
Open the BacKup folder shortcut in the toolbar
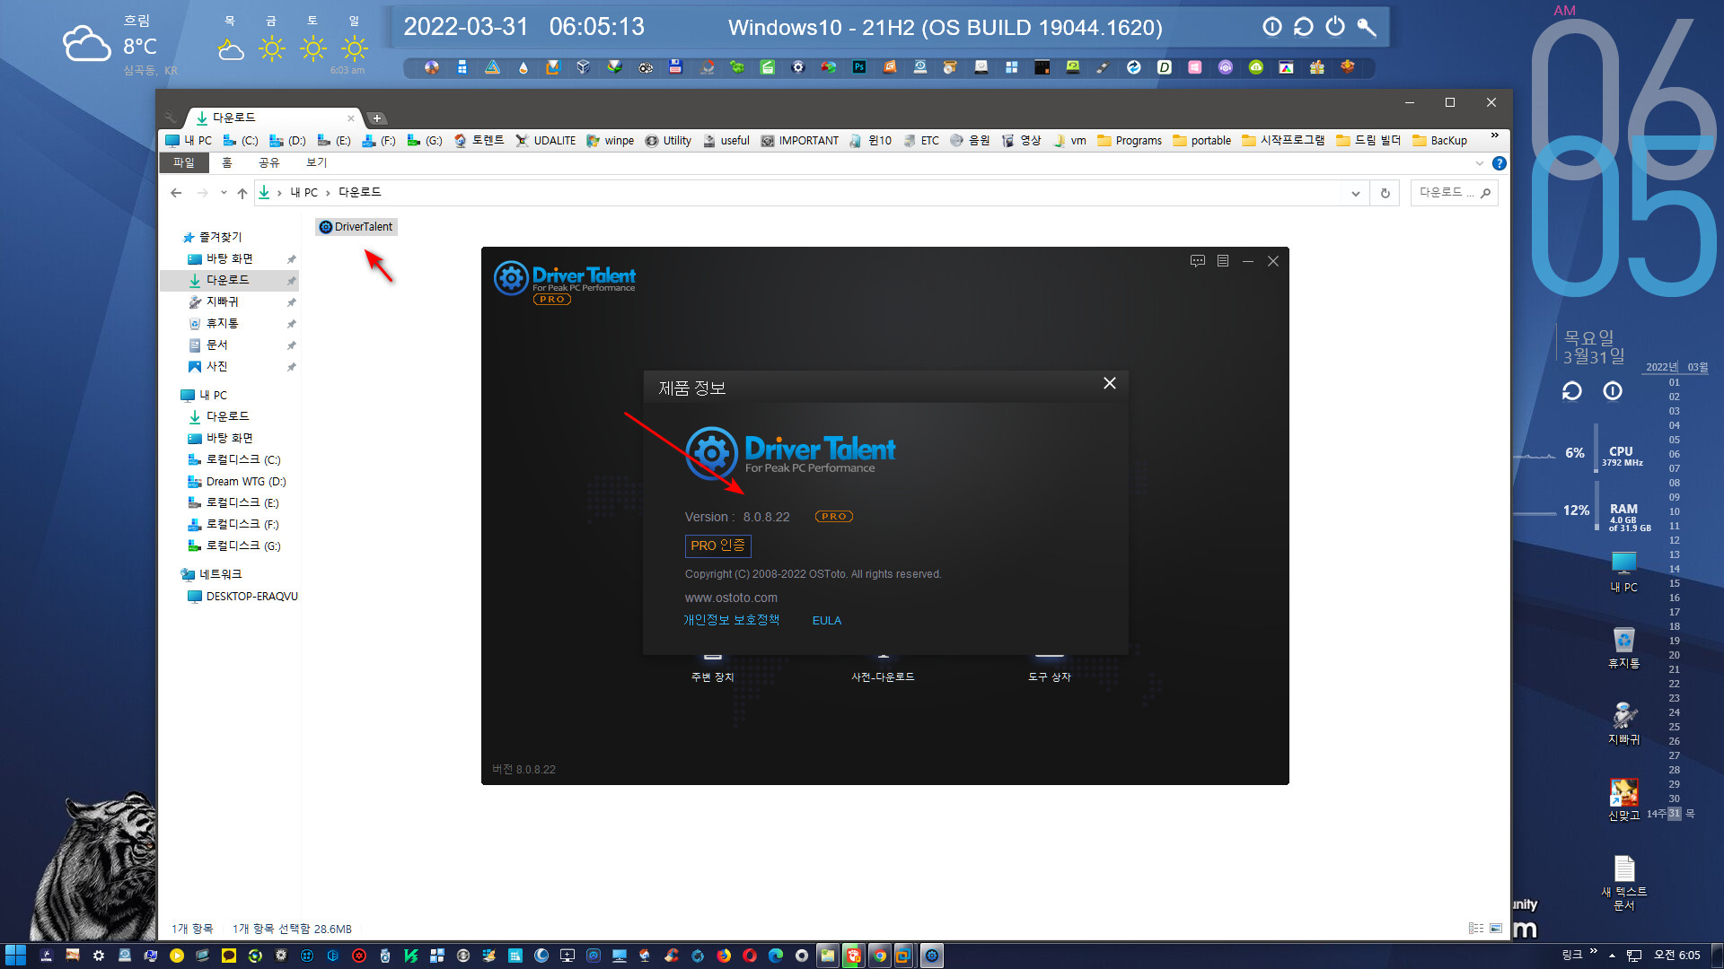[1439, 141]
